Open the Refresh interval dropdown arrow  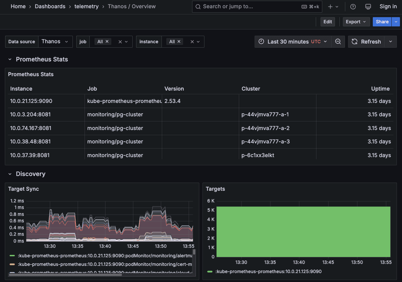390,42
